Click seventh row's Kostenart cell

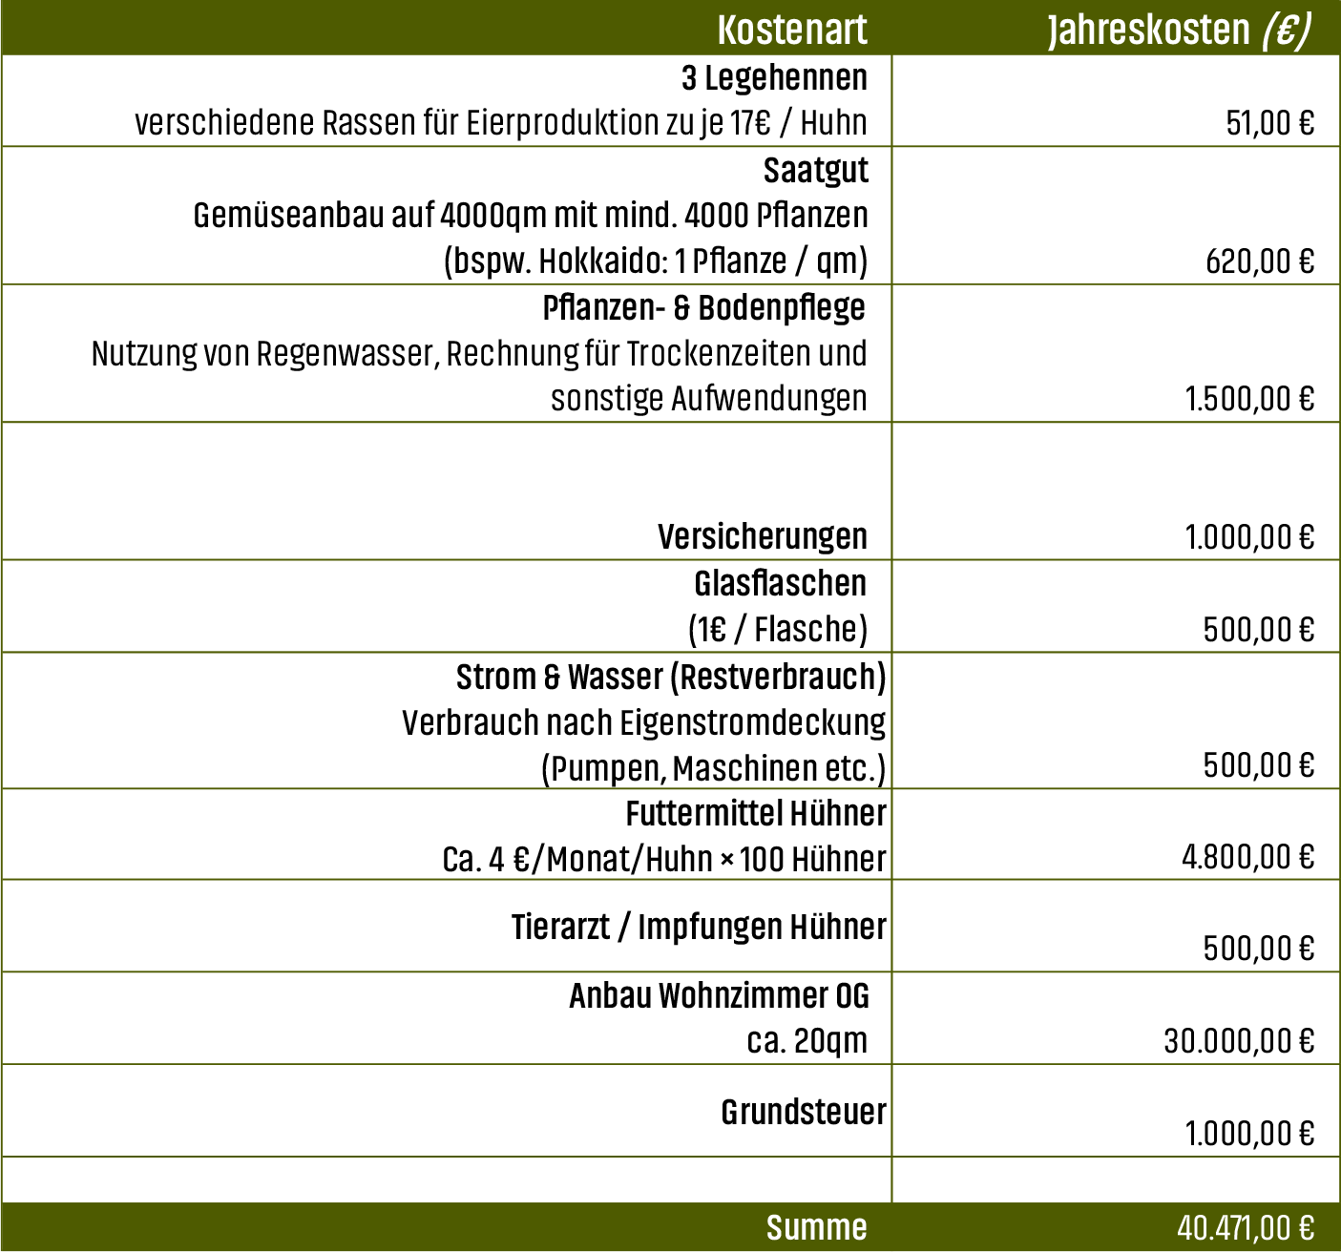pos(447,834)
